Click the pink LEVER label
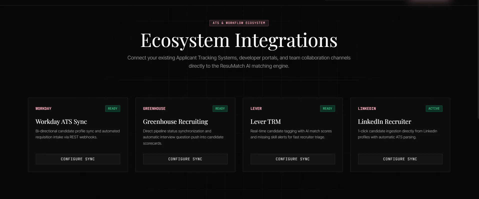479x199 pixels. (256, 109)
